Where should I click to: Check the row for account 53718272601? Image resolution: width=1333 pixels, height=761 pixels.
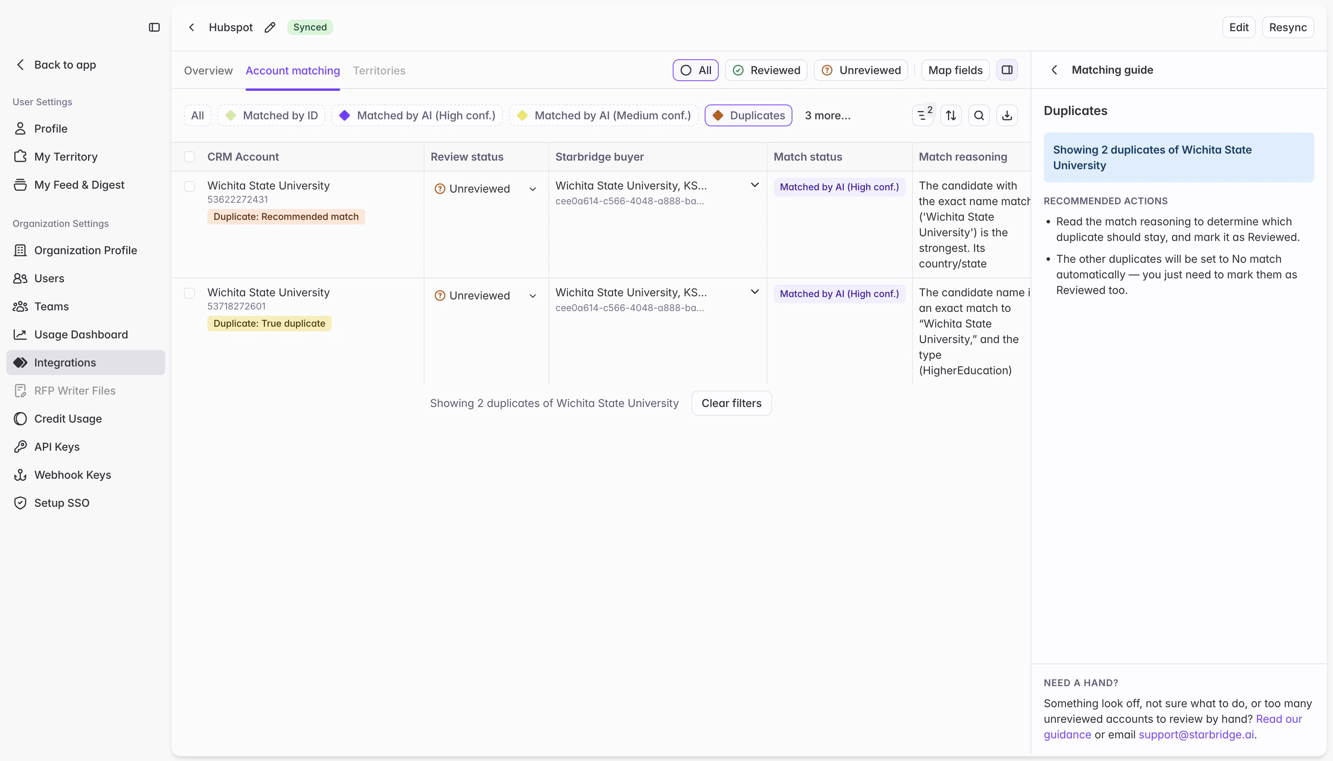[190, 293]
